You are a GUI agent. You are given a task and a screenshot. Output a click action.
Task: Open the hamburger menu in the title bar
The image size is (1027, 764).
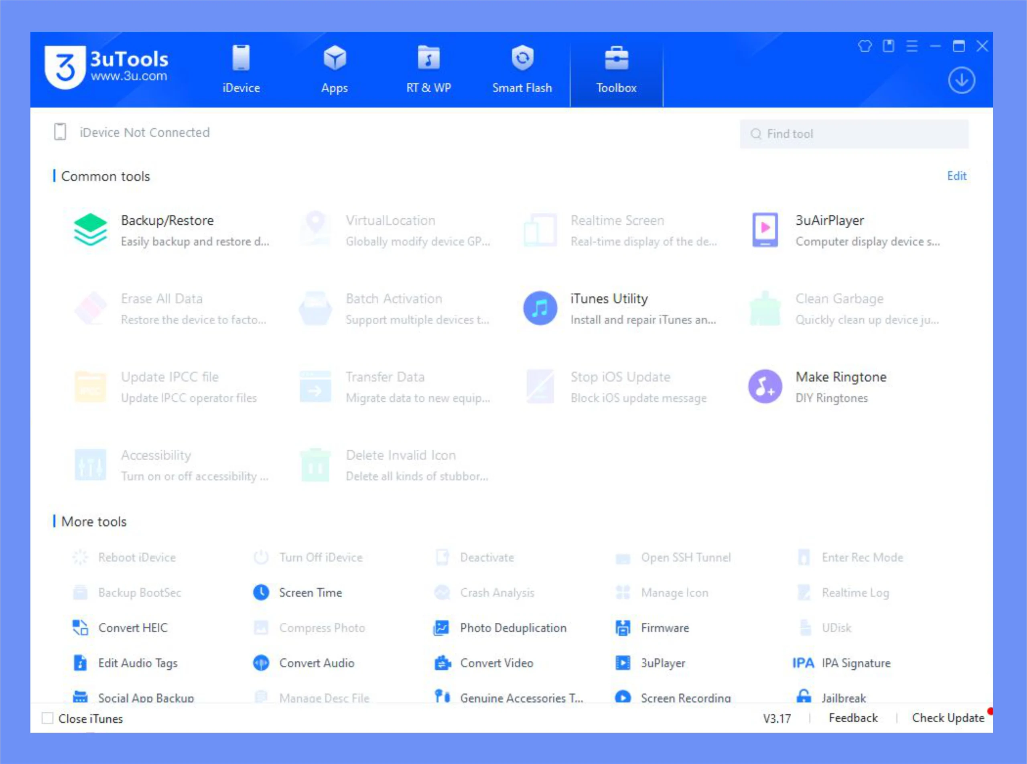pos(912,46)
